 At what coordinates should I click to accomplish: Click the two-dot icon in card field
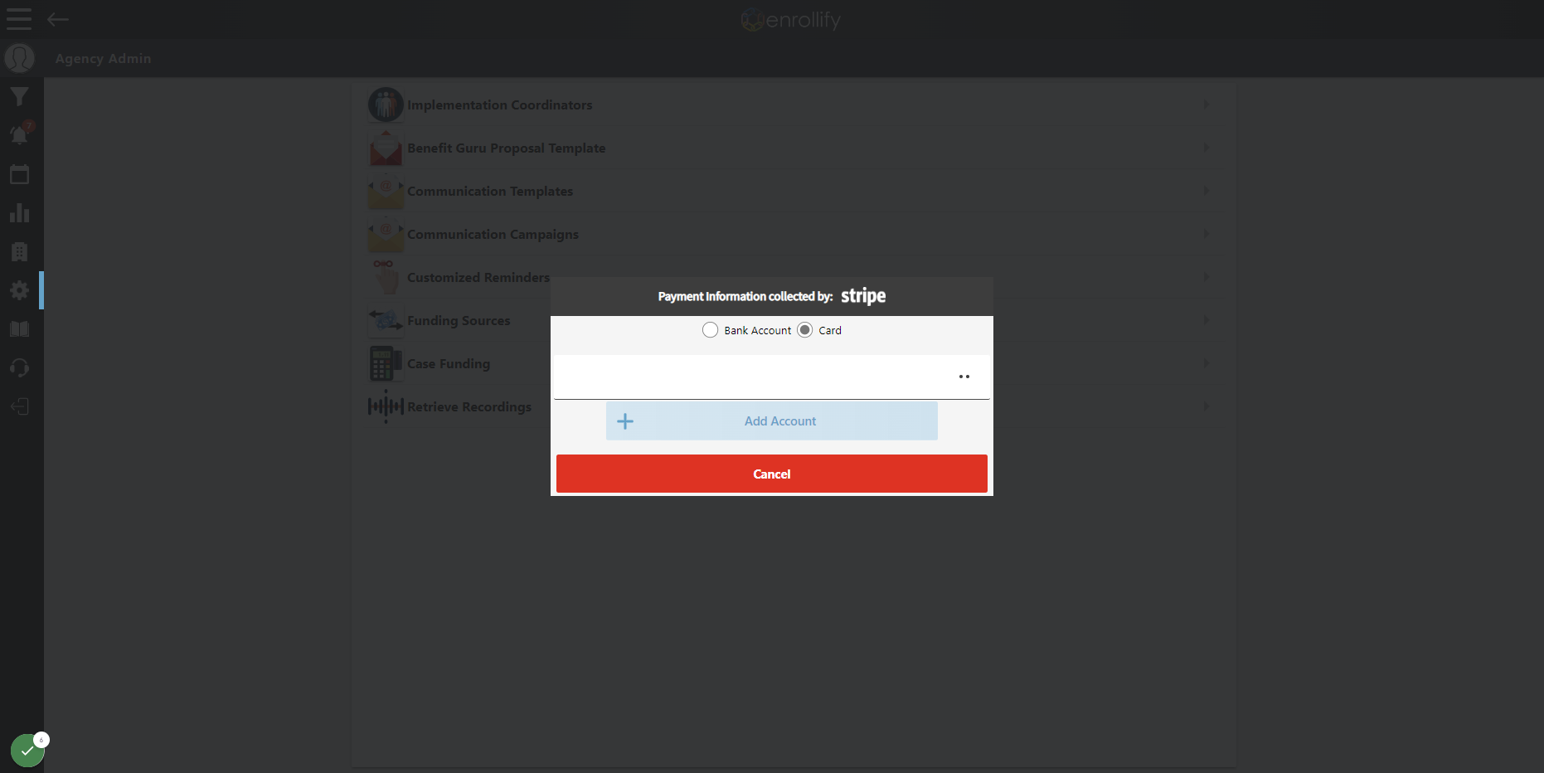point(964,377)
